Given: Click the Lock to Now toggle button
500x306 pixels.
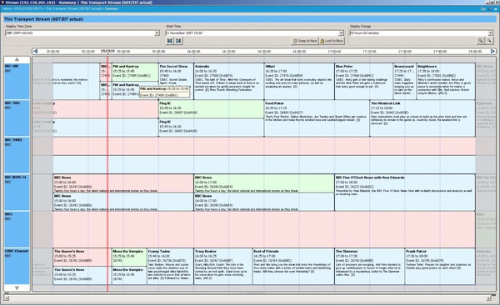Looking at the screenshot, I should [x=332, y=41].
